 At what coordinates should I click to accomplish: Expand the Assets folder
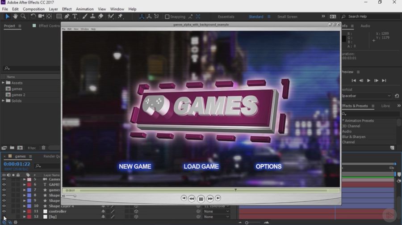(3, 83)
